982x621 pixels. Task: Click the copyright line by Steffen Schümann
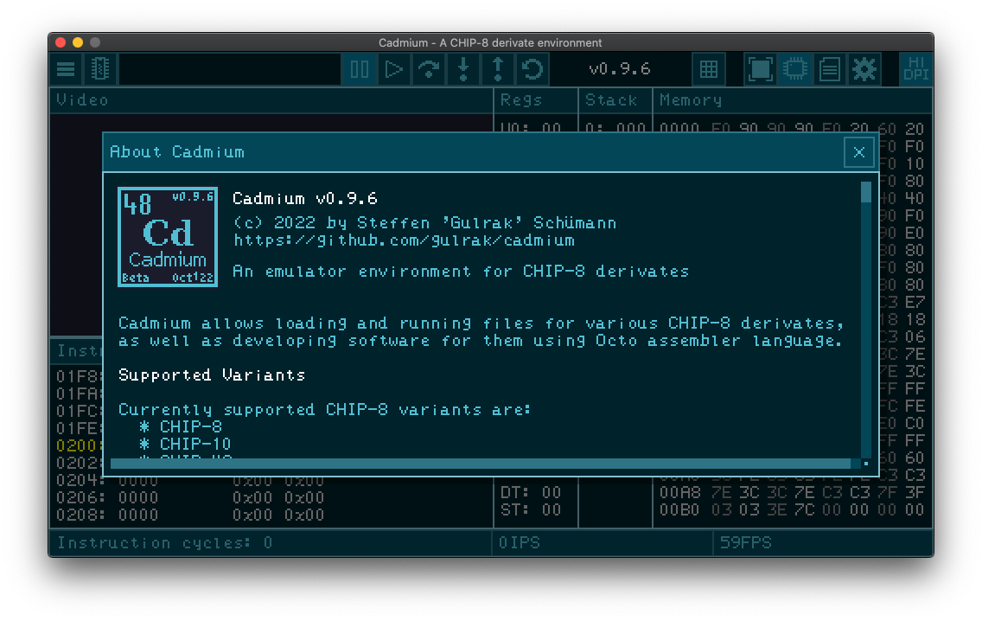(424, 223)
